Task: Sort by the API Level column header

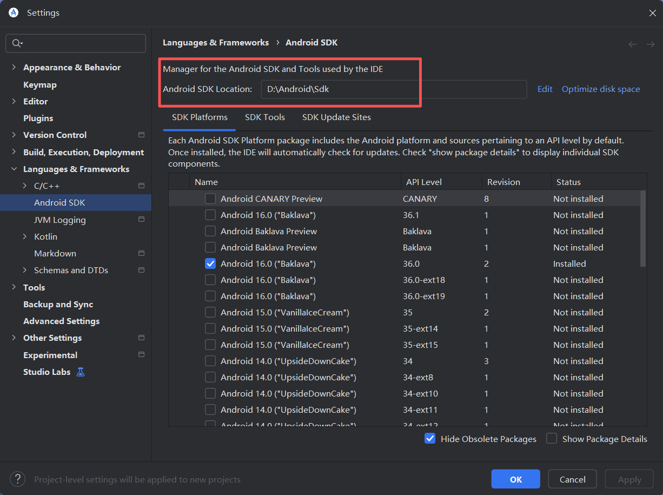Action: 441,182
